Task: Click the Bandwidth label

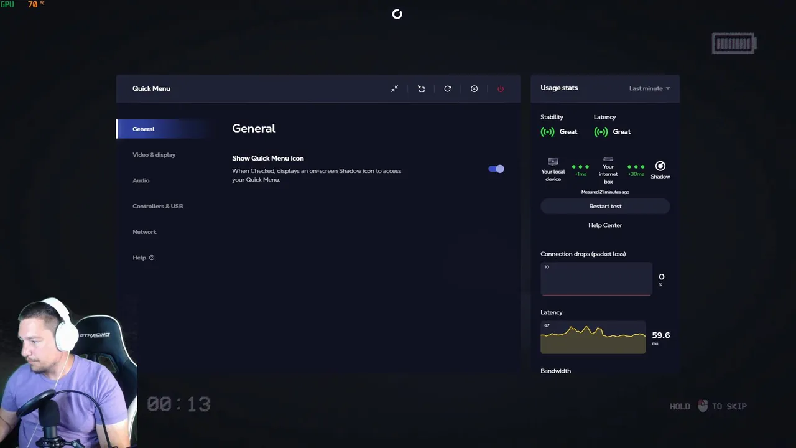Action: pos(555,371)
